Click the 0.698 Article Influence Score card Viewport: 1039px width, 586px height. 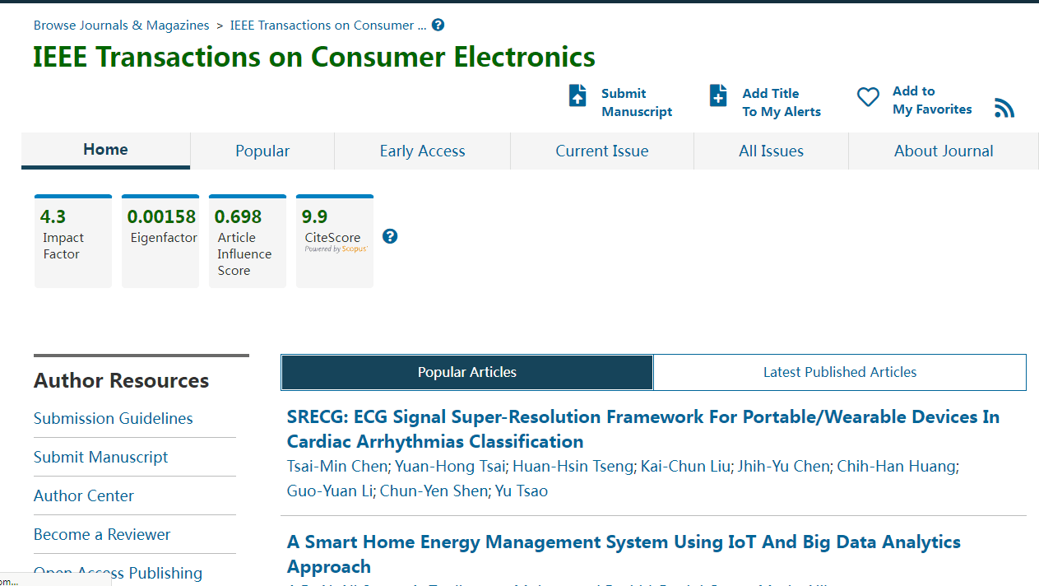click(248, 241)
